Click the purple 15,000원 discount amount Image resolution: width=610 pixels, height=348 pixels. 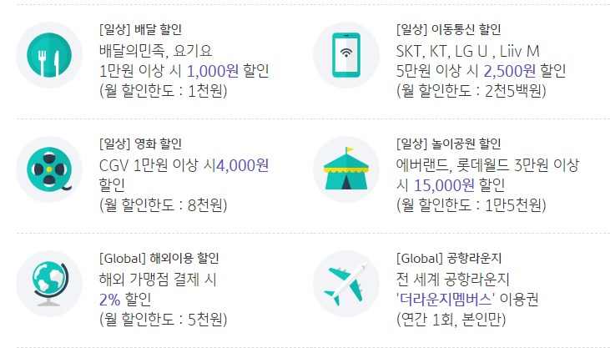tap(444, 185)
